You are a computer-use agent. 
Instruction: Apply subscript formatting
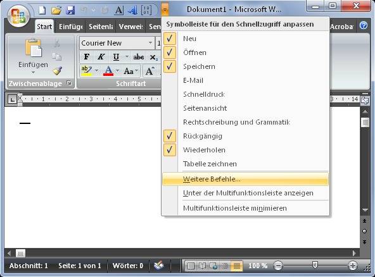pyautogui.click(x=153, y=58)
